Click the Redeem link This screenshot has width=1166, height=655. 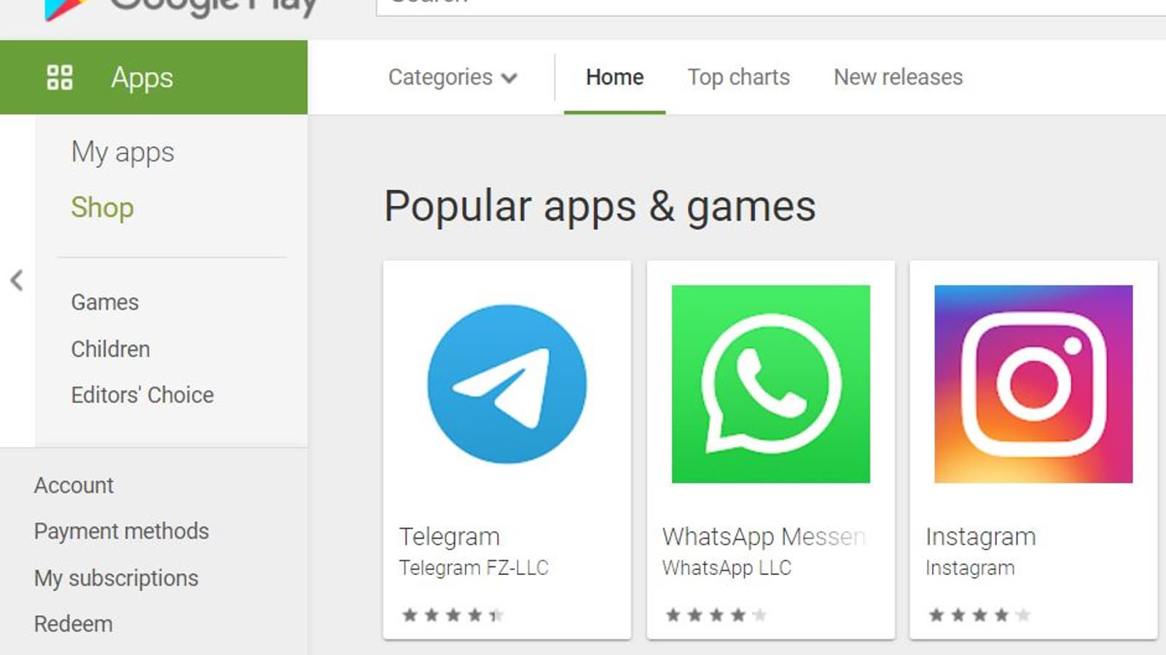click(x=73, y=624)
